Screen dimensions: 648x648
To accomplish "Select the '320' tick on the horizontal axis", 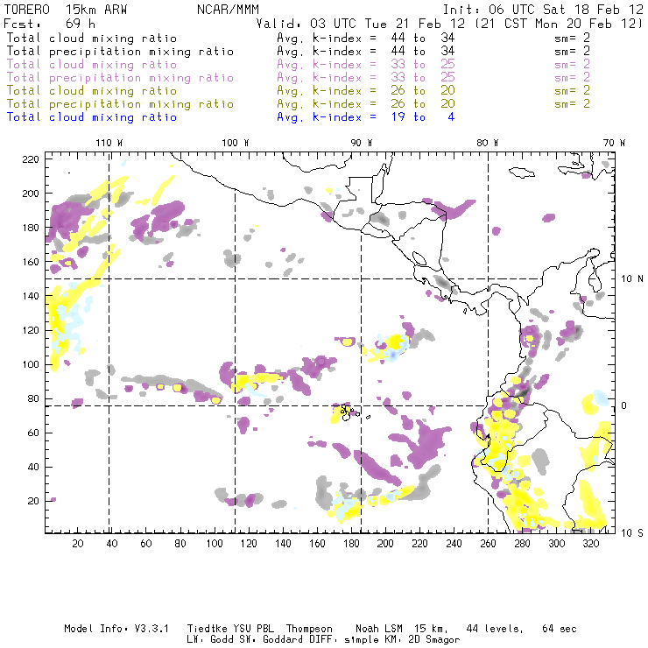I will [x=591, y=544].
